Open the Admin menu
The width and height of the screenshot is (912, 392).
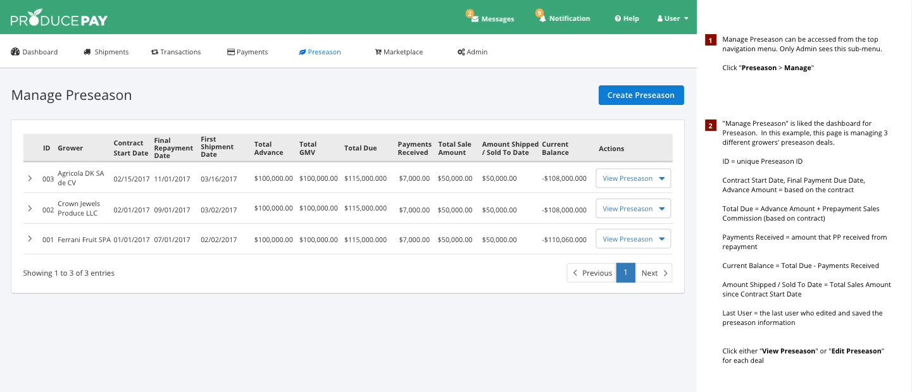tap(472, 52)
